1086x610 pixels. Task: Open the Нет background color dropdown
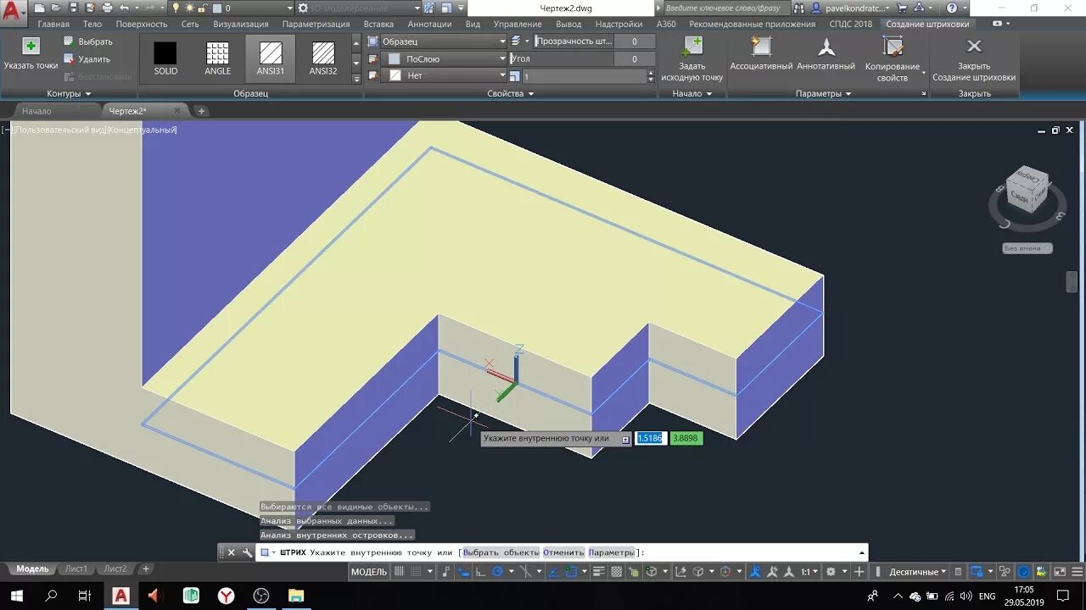(444, 75)
